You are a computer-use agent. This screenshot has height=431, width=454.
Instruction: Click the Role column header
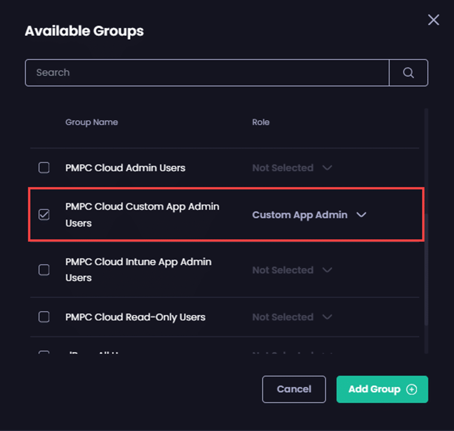point(260,122)
